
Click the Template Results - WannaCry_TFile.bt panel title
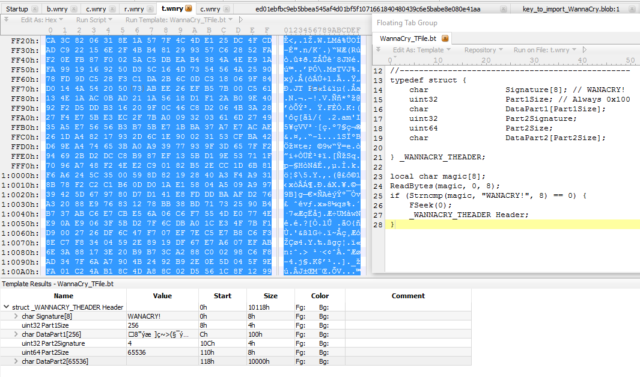point(58,283)
